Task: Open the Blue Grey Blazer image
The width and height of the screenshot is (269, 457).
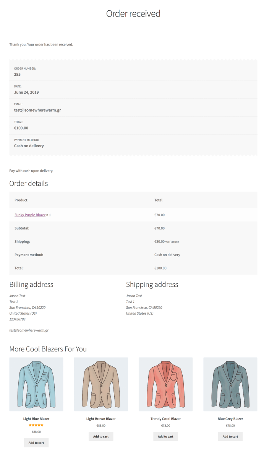Action: point(230,384)
